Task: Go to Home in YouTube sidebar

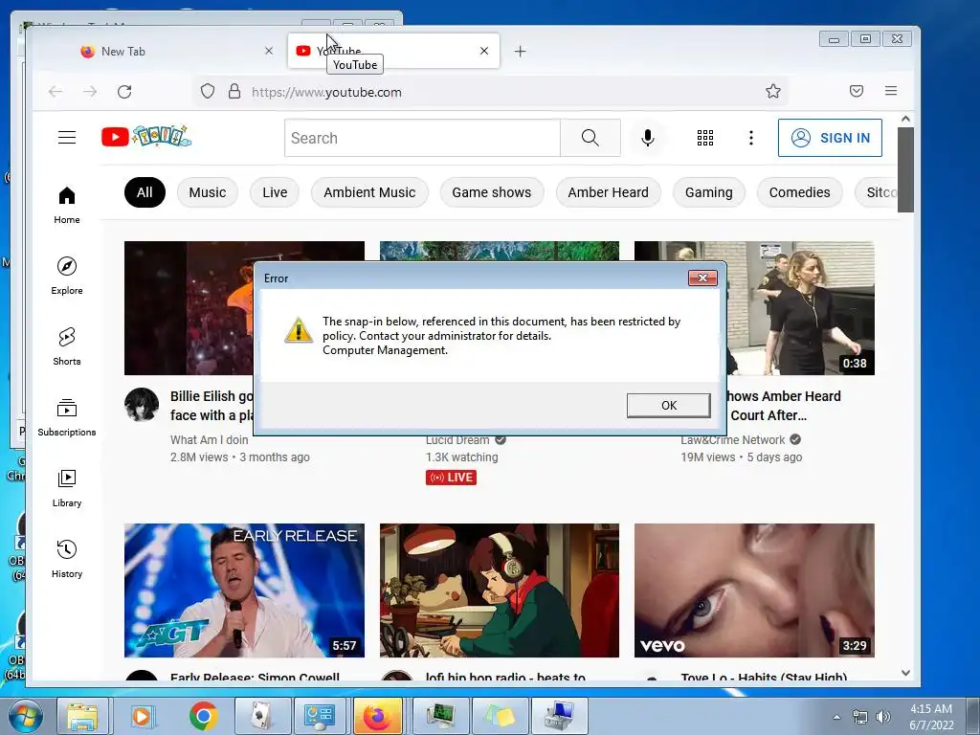Action: [67, 205]
